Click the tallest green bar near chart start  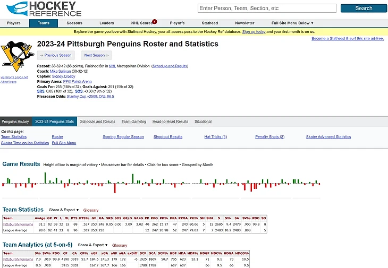[x=45, y=178]
